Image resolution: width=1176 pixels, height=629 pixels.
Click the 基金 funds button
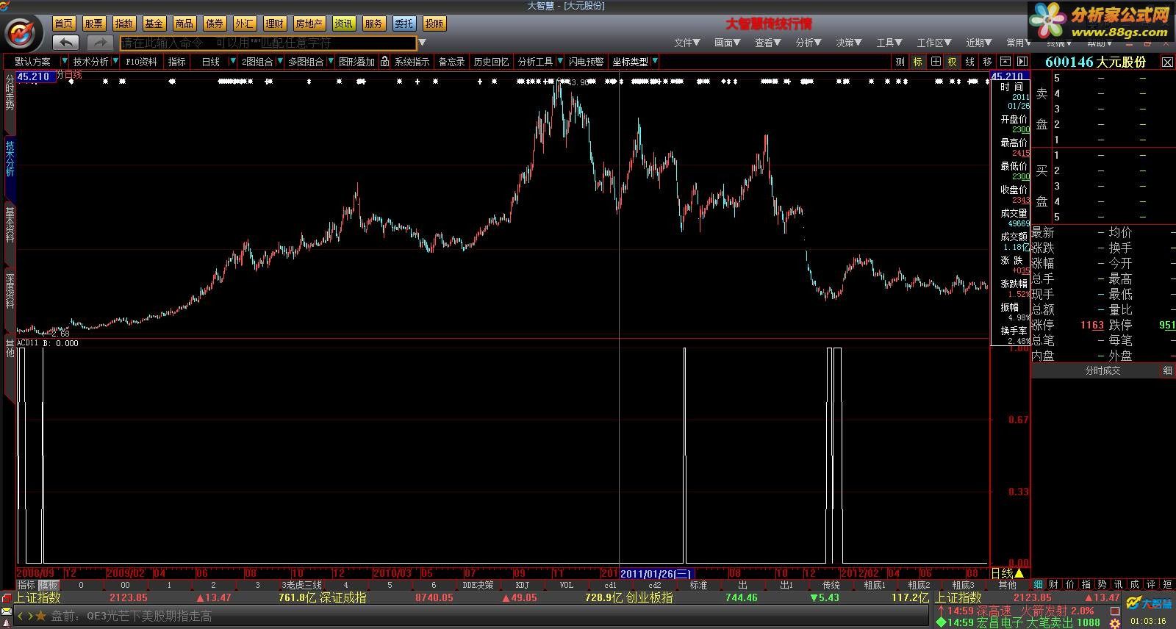(x=154, y=24)
